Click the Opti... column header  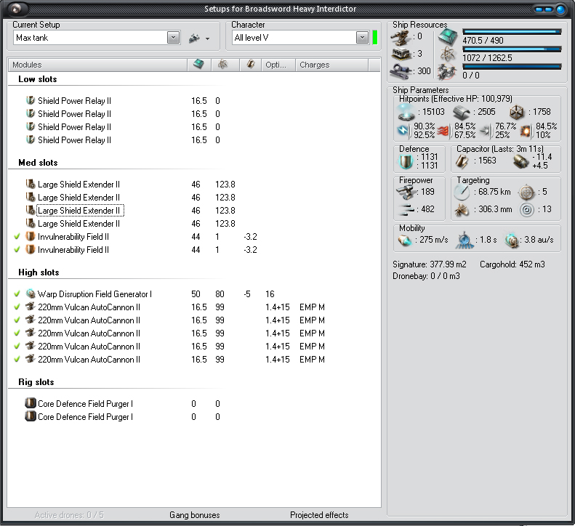(278, 65)
